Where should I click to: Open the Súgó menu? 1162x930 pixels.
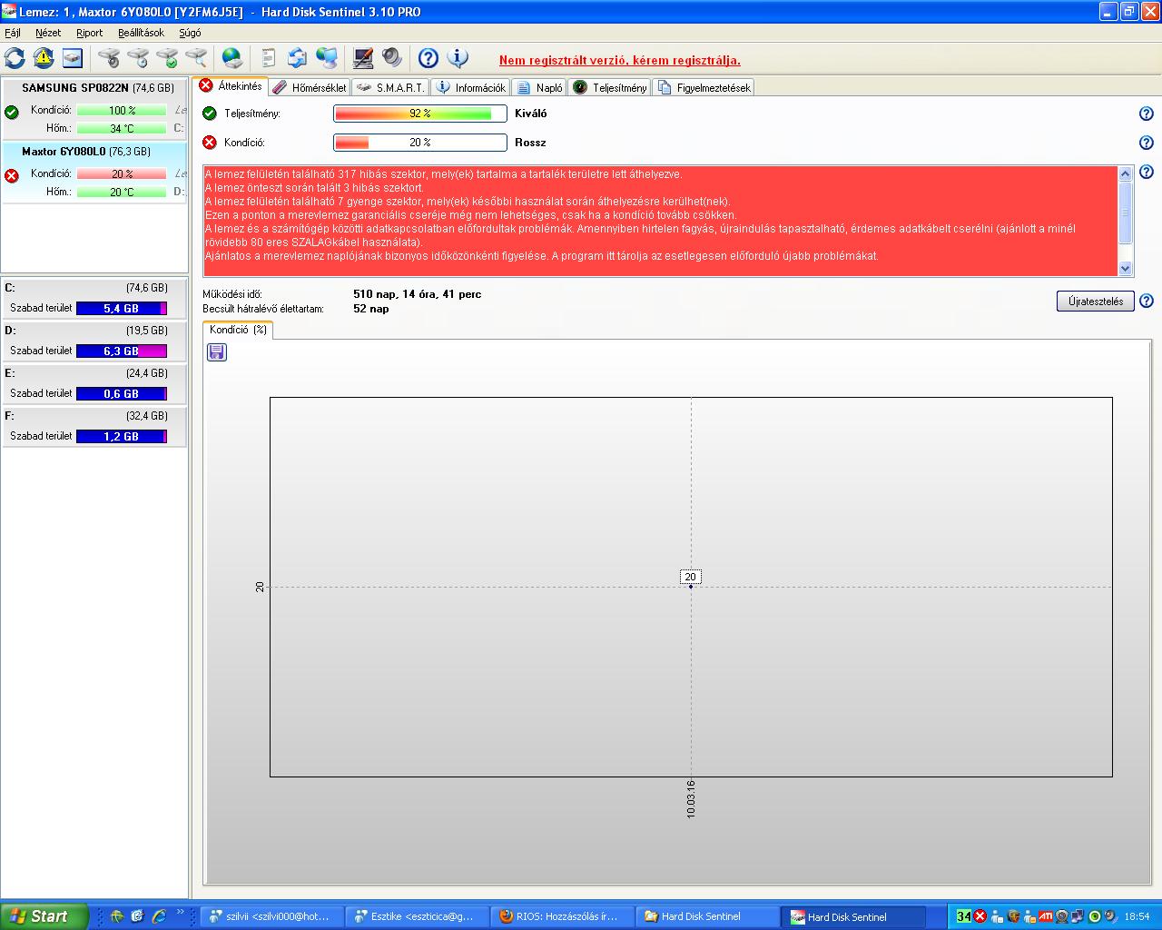click(x=190, y=33)
